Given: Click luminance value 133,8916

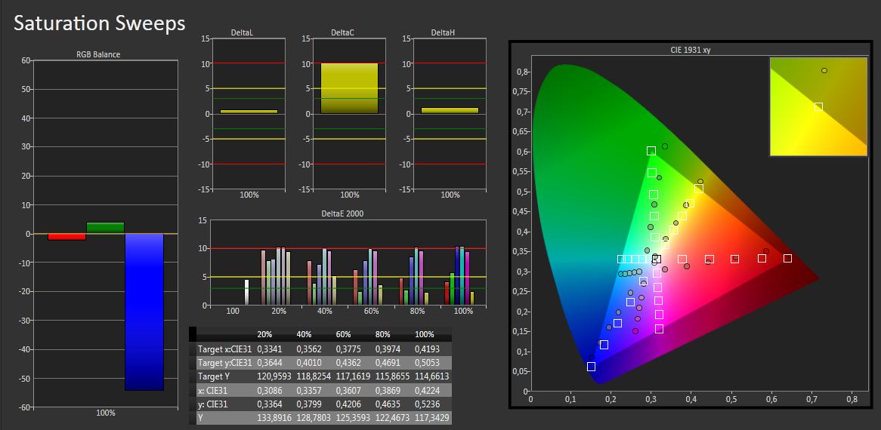Looking at the screenshot, I should point(274,418).
